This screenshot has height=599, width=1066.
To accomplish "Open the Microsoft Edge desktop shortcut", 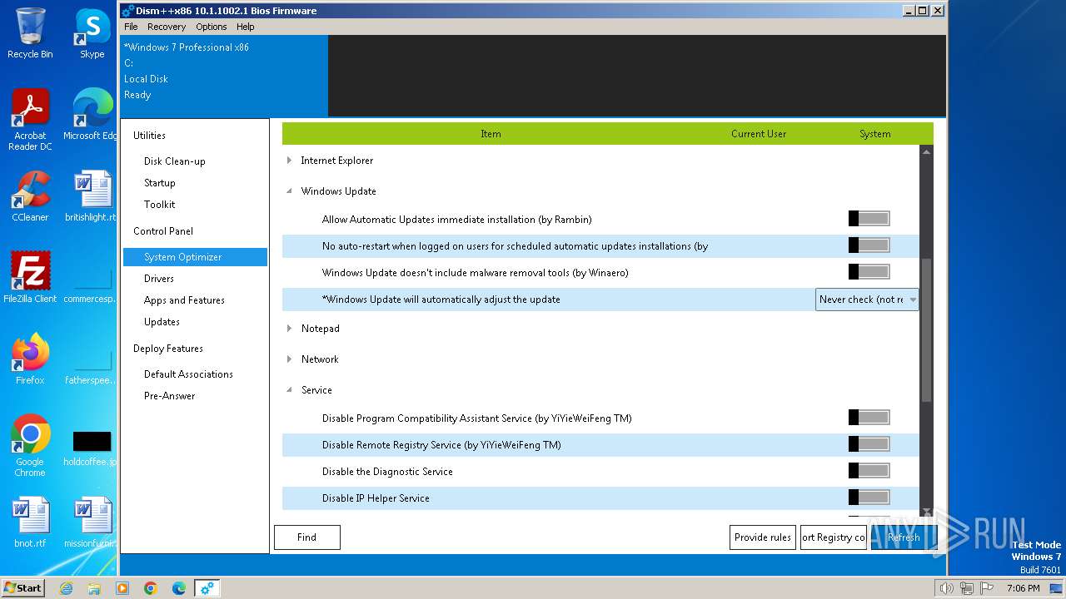I will pos(92,115).
